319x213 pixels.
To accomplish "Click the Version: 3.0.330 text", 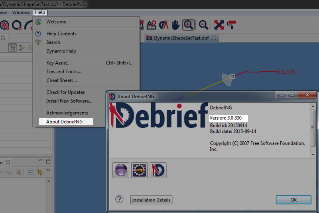I will click(x=226, y=118).
